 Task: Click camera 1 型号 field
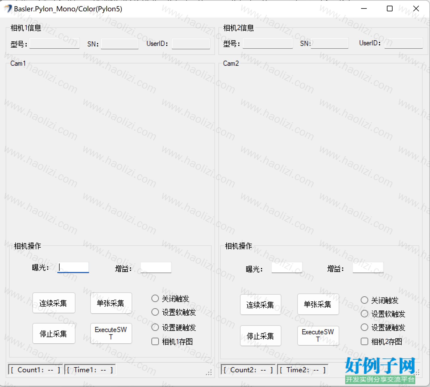[x=54, y=43]
